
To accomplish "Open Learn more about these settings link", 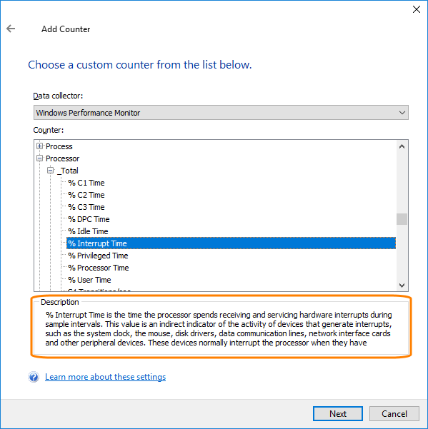I will coord(106,377).
